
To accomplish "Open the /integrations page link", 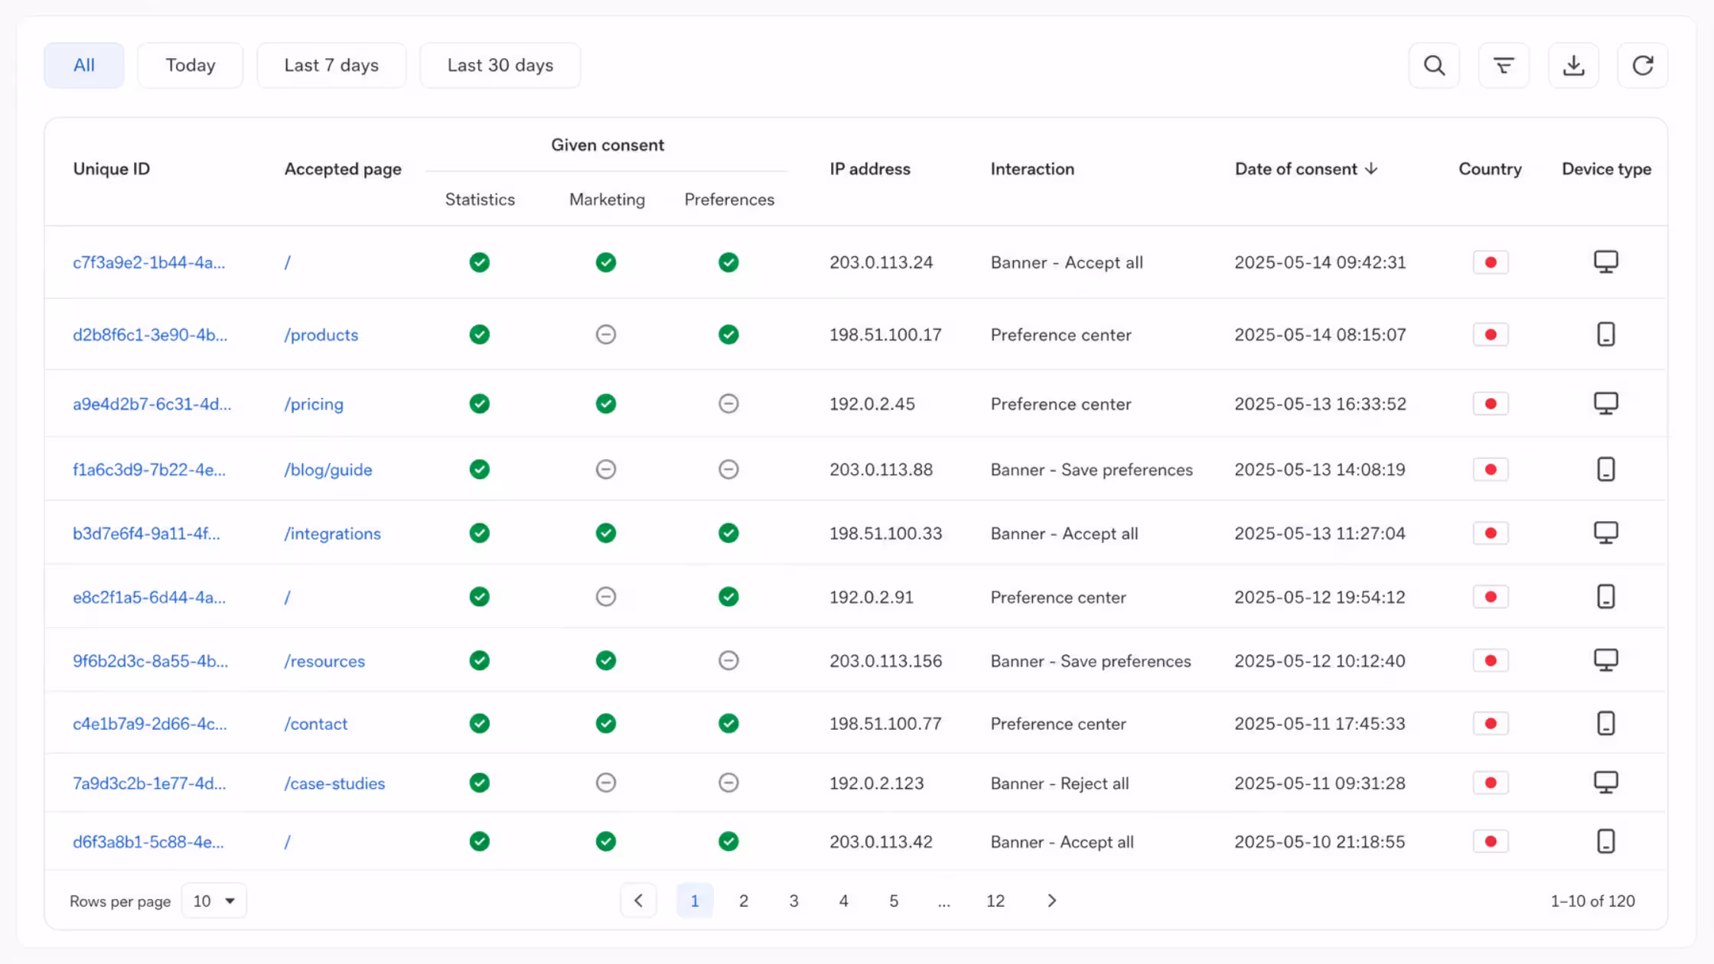I will pyautogui.click(x=332, y=533).
